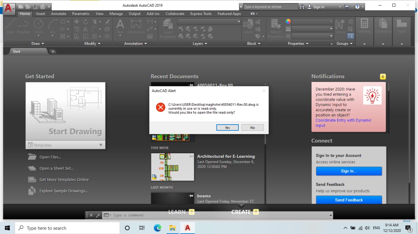Click Open Files... link

50,157
